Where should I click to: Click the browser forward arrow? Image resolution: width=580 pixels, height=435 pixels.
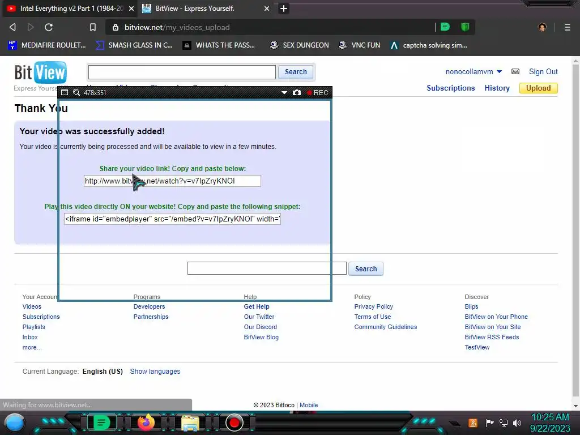pos(31,27)
